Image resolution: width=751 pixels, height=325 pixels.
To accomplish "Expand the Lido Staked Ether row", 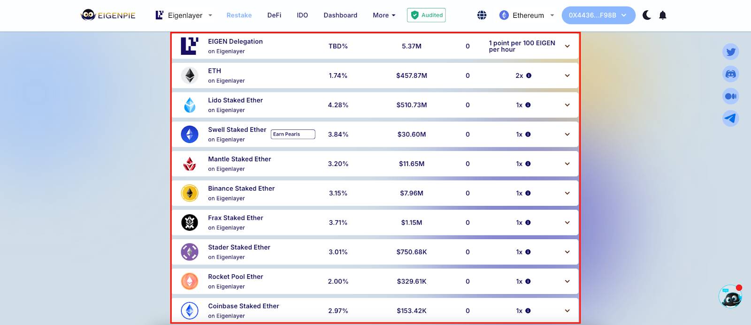I will [567, 105].
